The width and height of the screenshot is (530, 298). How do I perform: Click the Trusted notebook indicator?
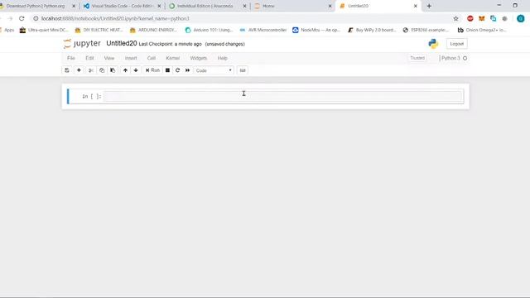(x=417, y=58)
